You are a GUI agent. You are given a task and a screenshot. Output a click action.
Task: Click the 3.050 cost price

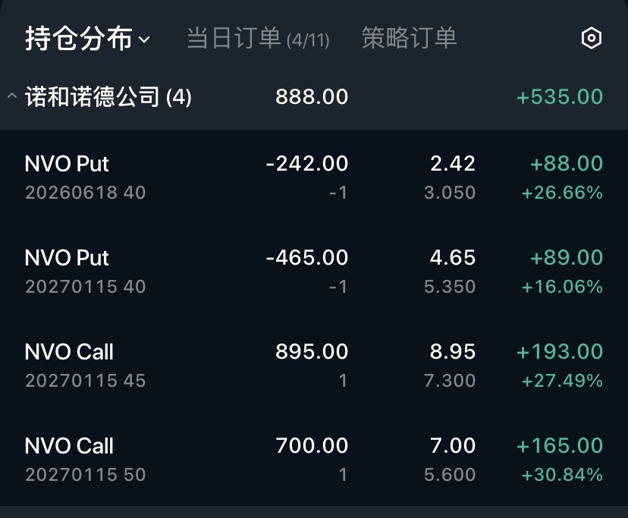click(450, 193)
